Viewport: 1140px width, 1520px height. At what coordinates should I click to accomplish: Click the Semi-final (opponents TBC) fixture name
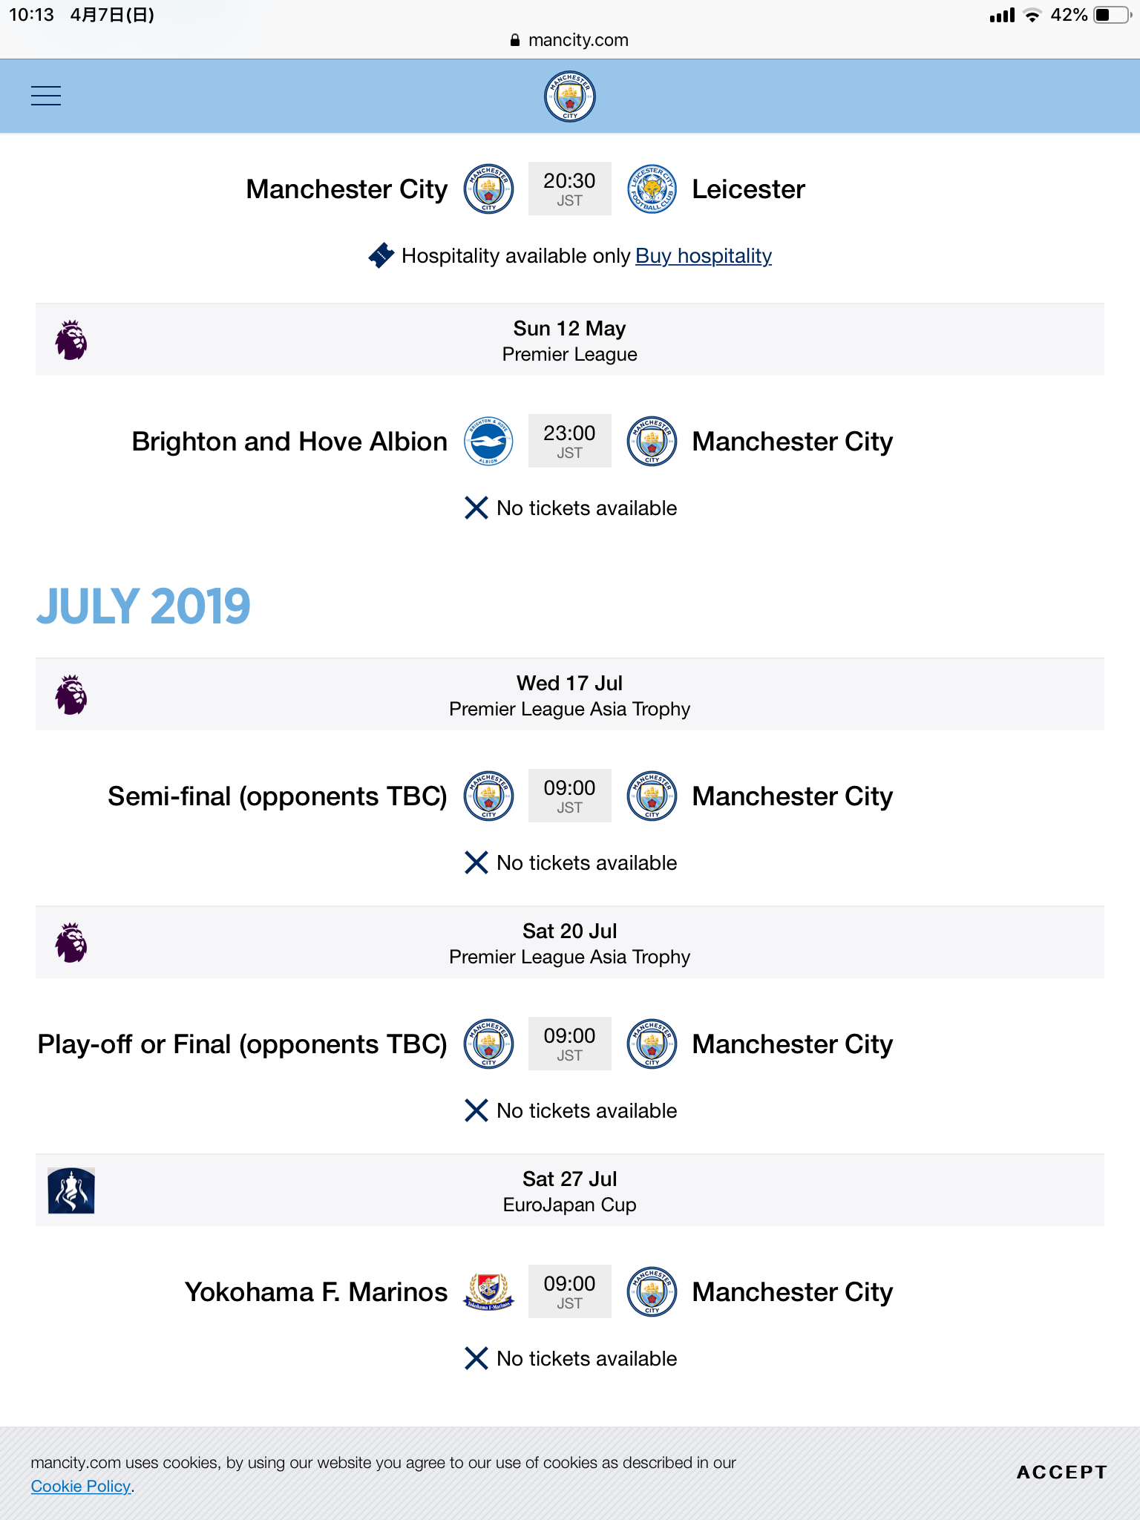click(278, 796)
